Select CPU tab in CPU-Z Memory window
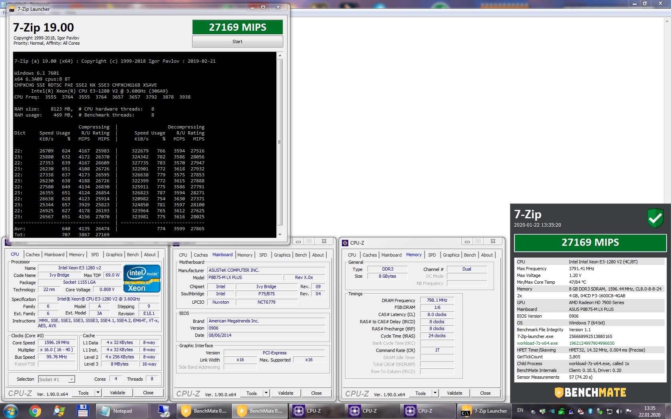This screenshot has width=671, height=419. pyautogui.click(x=352, y=255)
